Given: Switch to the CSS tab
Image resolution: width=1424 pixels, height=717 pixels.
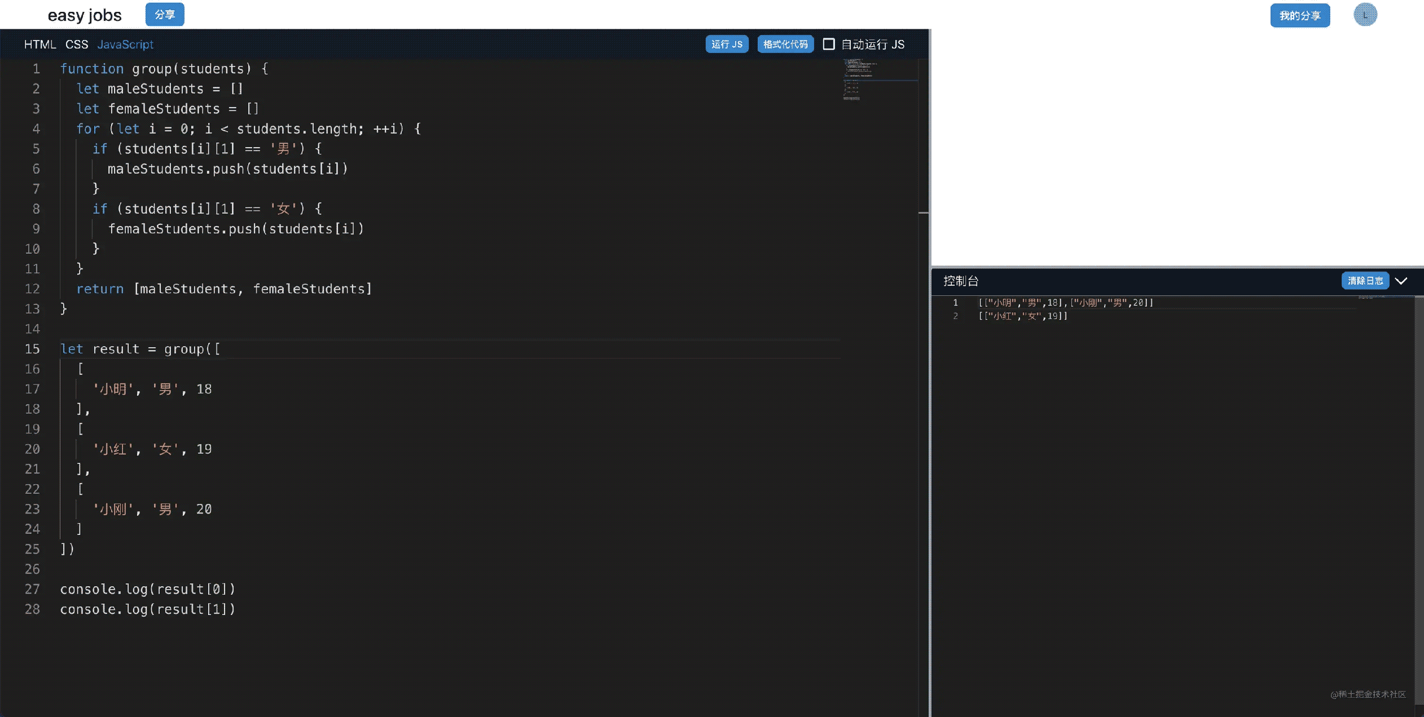Looking at the screenshot, I should click(77, 44).
